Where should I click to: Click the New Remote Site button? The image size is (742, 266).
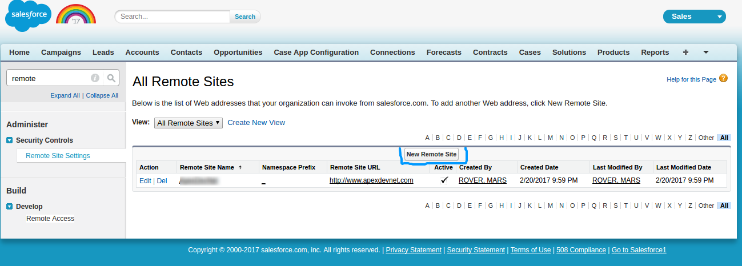pyautogui.click(x=431, y=154)
